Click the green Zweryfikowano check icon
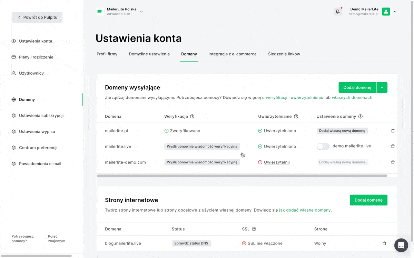Viewport: 414px width, 258px height. point(167,131)
